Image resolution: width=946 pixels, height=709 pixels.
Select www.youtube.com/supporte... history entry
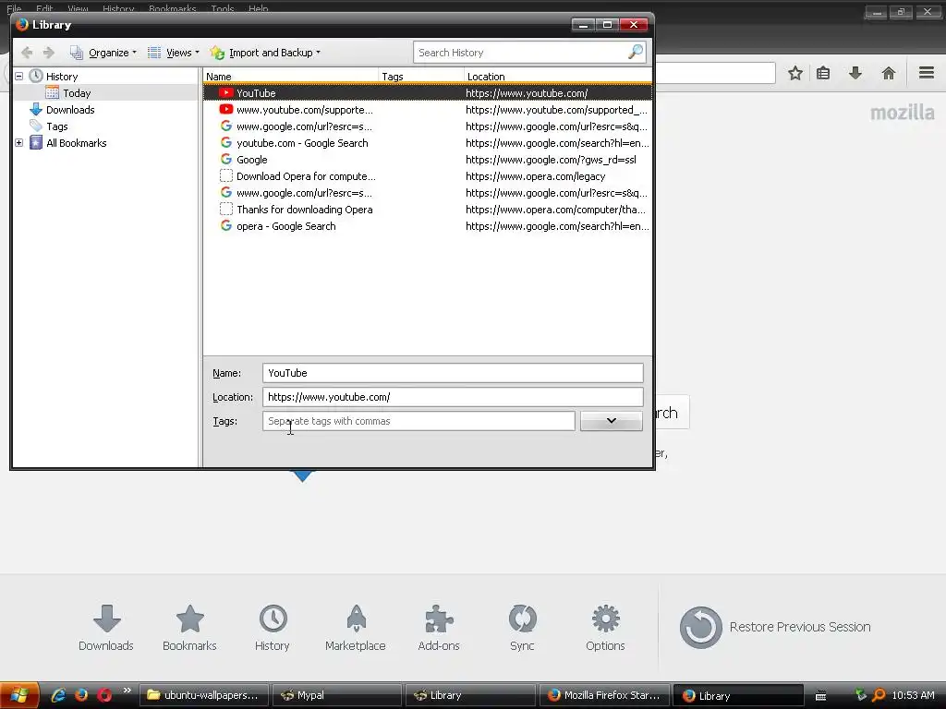pos(428,110)
